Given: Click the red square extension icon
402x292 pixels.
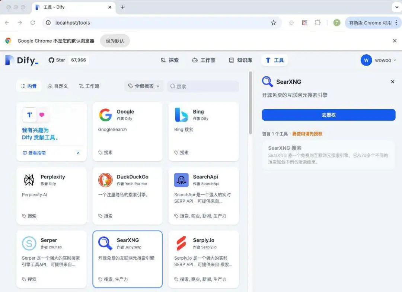Looking at the screenshot, I should click(304, 23).
